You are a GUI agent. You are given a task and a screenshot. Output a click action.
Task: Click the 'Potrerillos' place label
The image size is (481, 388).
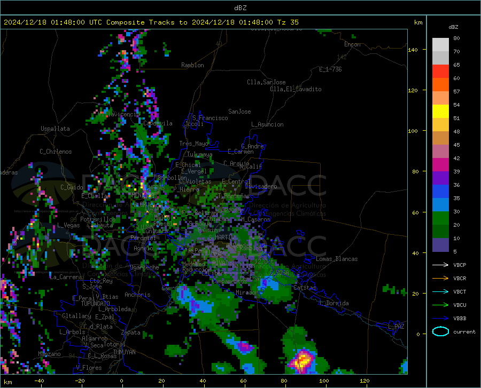tap(98, 219)
